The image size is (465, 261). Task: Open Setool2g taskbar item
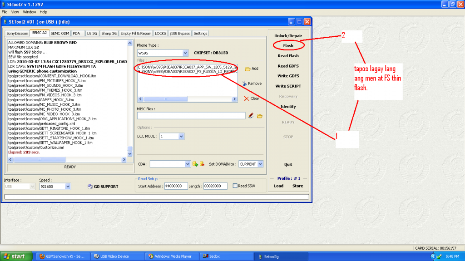click(x=281, y=256)
